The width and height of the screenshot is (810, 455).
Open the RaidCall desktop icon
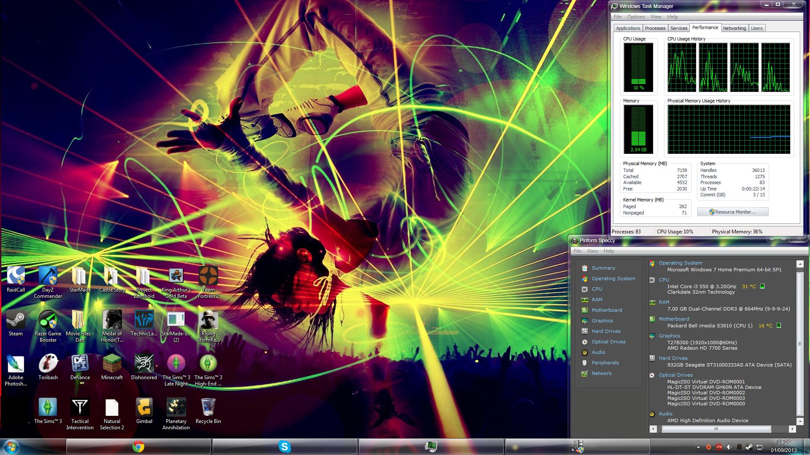click(16, 279)
